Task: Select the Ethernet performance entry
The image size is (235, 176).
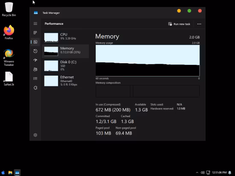Action: [65, 81]
